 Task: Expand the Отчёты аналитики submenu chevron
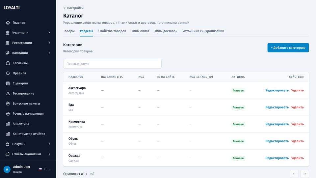click(x=49, y=154)
